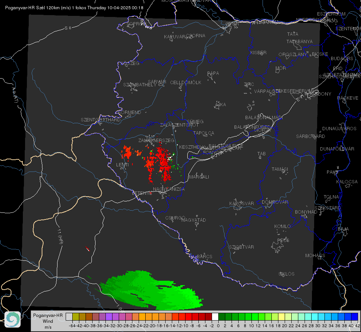
Task: Click the KESZTHELY city label
Action: point(192,147)
